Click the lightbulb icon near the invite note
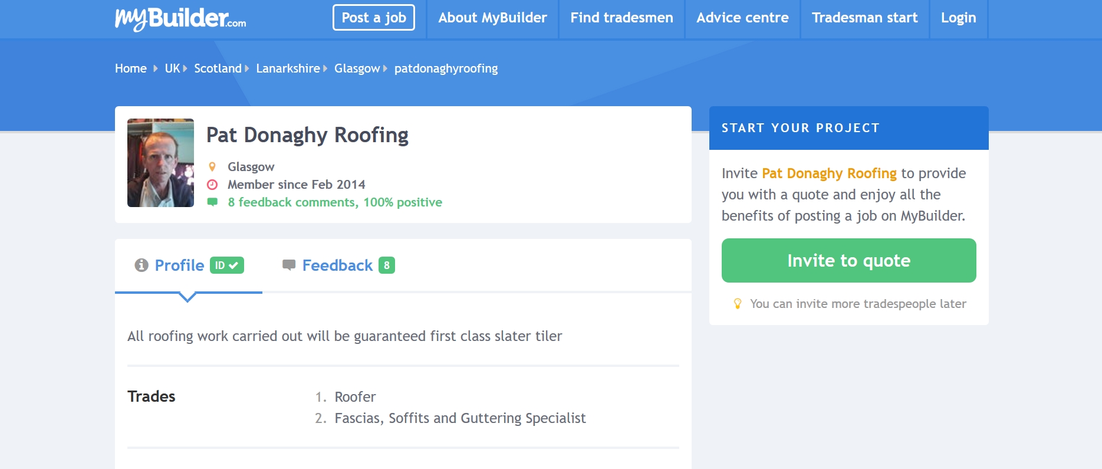Image resolution: width=1102 pixels, height=469 pixels. [x=738, y=303]
